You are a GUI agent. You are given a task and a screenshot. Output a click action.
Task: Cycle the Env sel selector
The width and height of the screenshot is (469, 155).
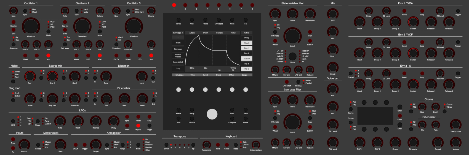pyautogui.click(x=350, y=73)
